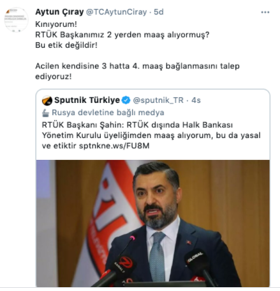Viewport: 280px width, 291px height.
Task: Open the 5d tweet timestamp
Action: click(x=159, y=12)
